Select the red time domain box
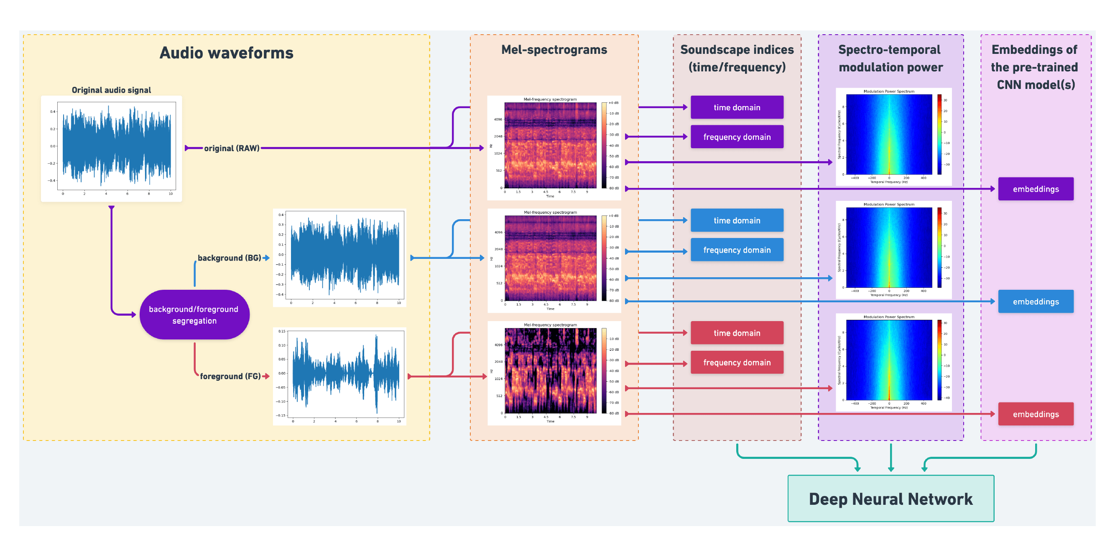Viewport: 1115px width, 557px height. 737,332
